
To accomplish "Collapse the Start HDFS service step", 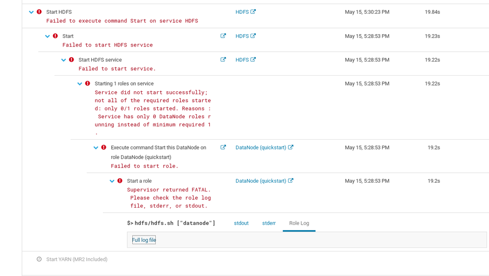I will point(64,60).
